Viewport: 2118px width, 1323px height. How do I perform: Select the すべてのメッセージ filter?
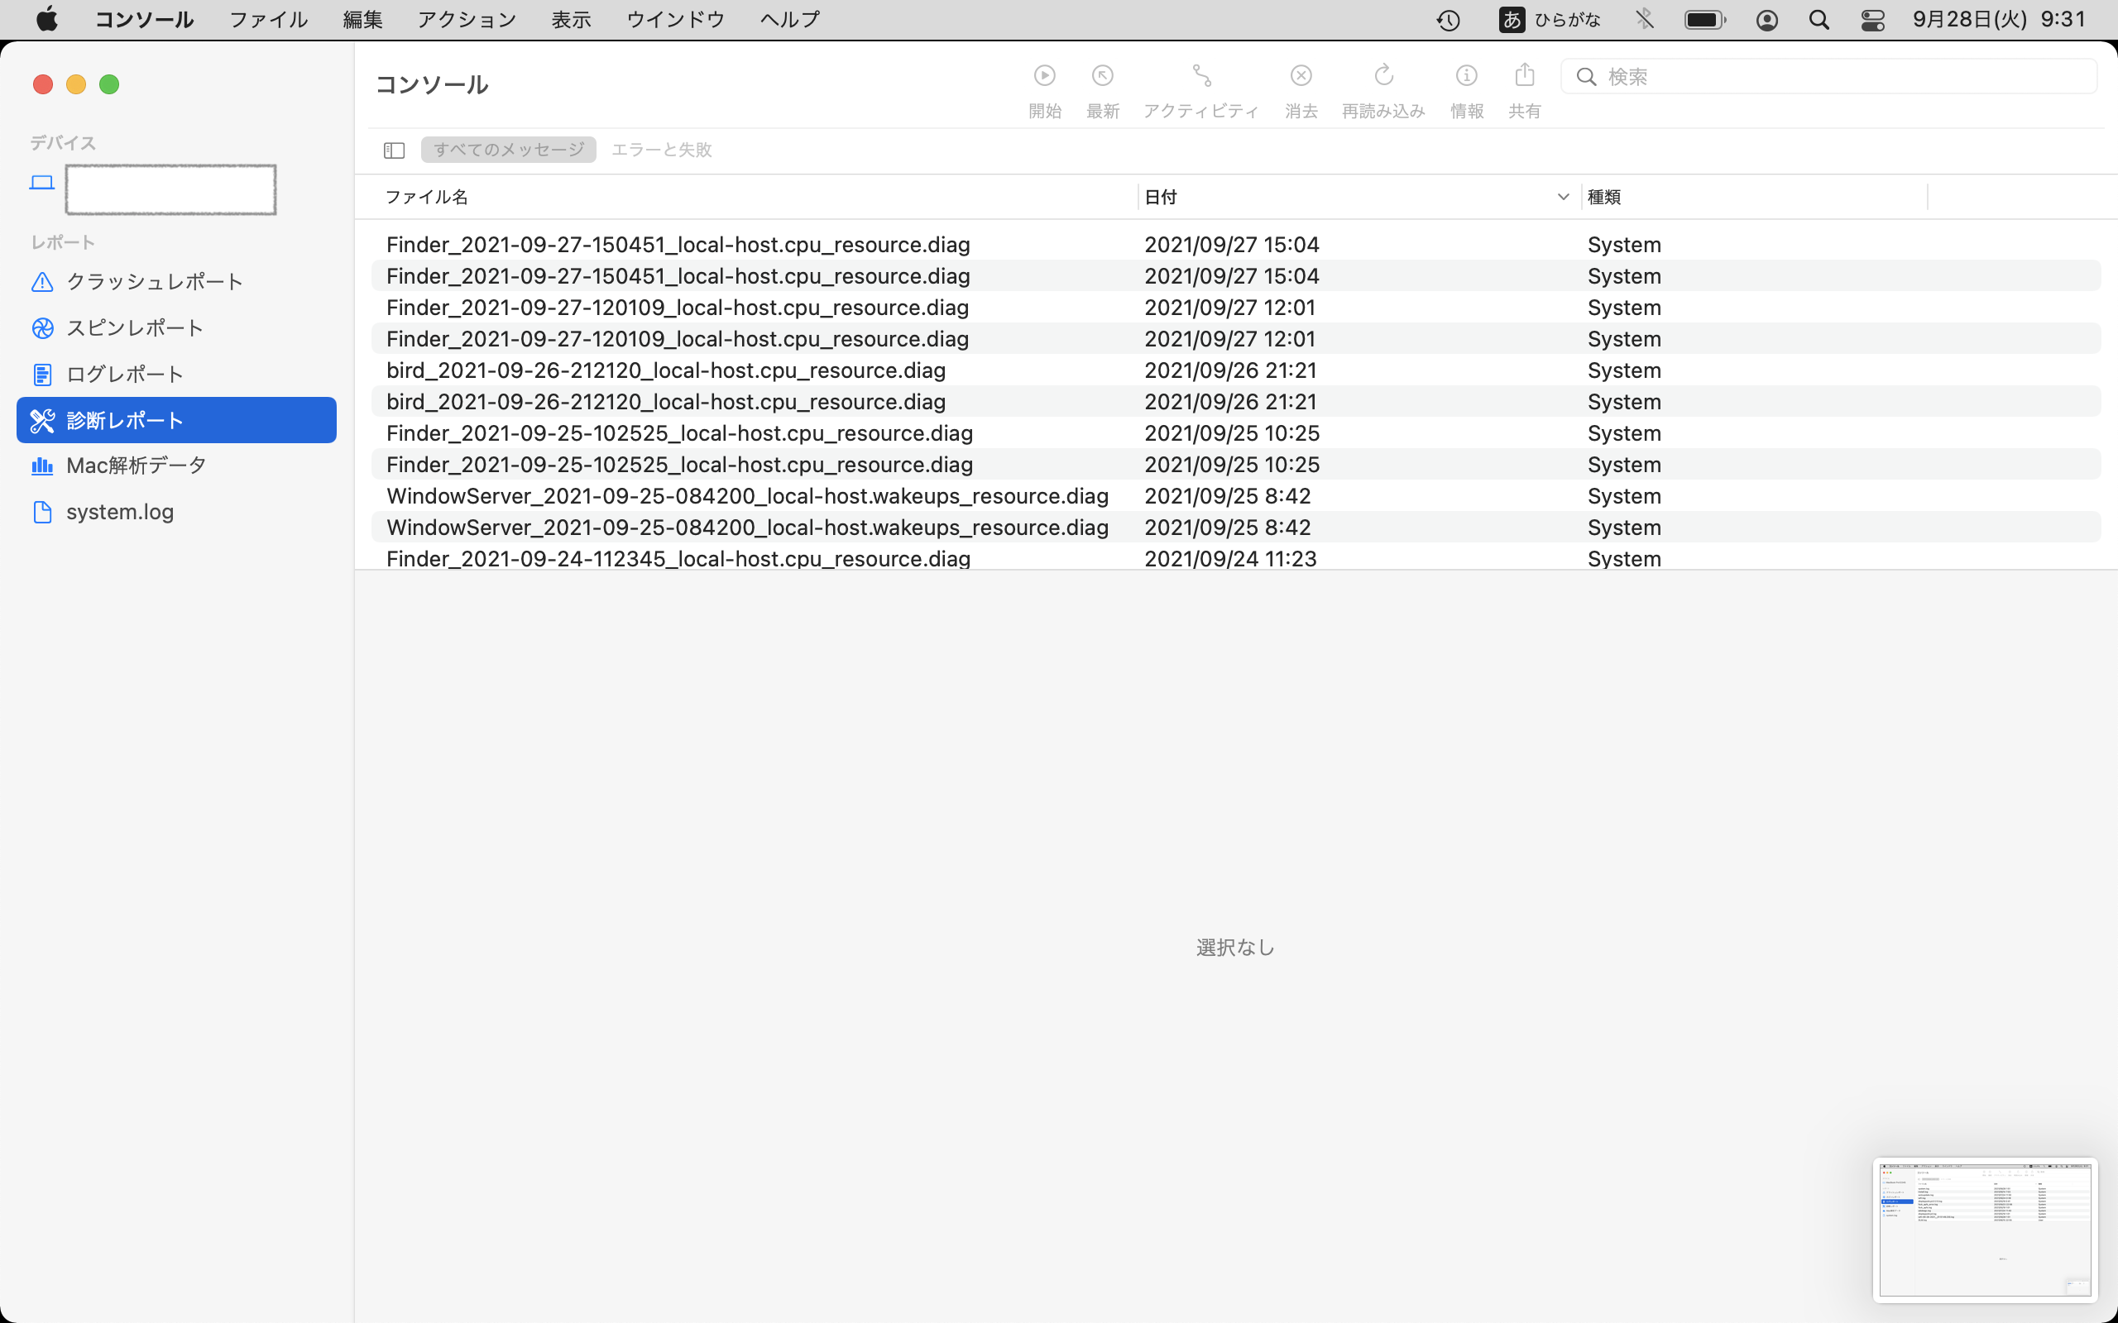coord(509,150)
